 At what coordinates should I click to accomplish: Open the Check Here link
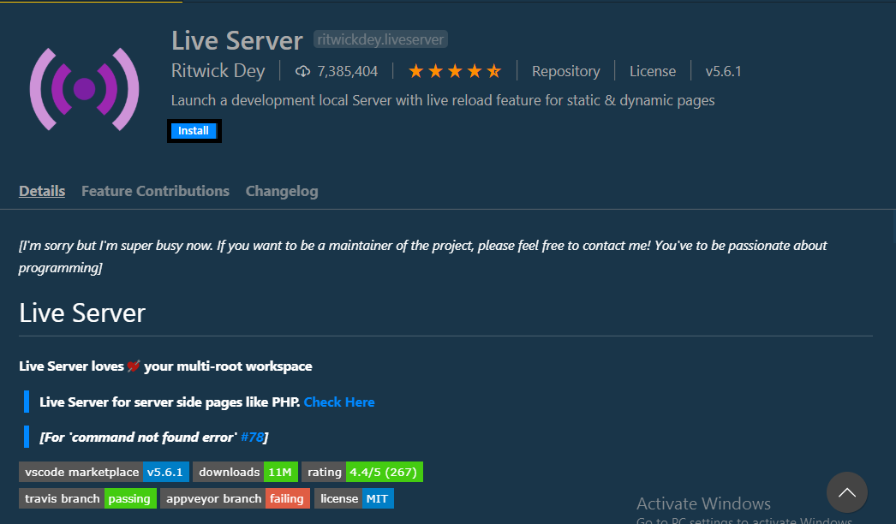pyautogui.click(x=339, y=402)
